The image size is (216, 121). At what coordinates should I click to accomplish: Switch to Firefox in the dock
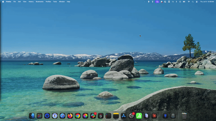click(70, 116)
